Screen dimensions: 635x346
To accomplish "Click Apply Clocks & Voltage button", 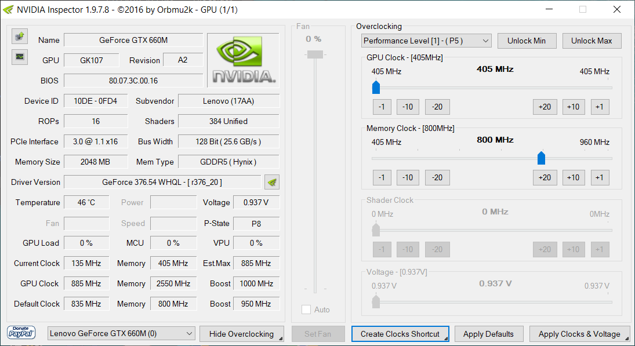I will (x=579, y=334).
